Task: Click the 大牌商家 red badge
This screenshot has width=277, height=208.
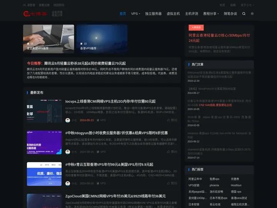Action: click(x=196, y=27)
